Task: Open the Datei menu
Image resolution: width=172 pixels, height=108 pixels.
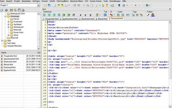Action: pyautogui.click(x=2, y=1)
